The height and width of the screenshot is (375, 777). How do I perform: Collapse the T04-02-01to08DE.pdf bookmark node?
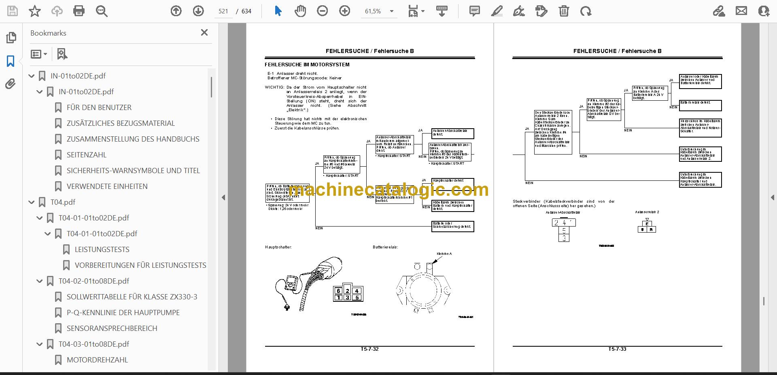point(40,281)
